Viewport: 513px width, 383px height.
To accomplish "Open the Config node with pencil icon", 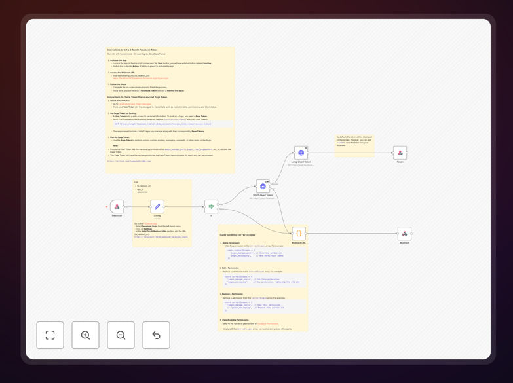I will pos(157,206).
